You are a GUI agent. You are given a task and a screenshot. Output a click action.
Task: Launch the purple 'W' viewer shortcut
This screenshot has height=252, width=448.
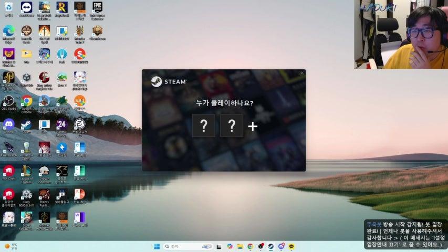80,219
